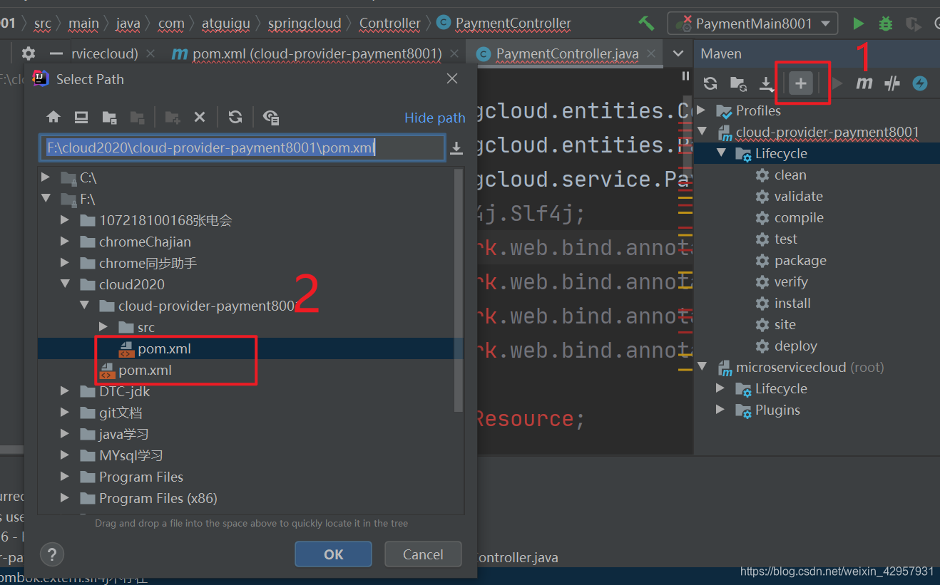940x585 pixels.
Task: Reload All Maven Projects icon
Action: 710,84
